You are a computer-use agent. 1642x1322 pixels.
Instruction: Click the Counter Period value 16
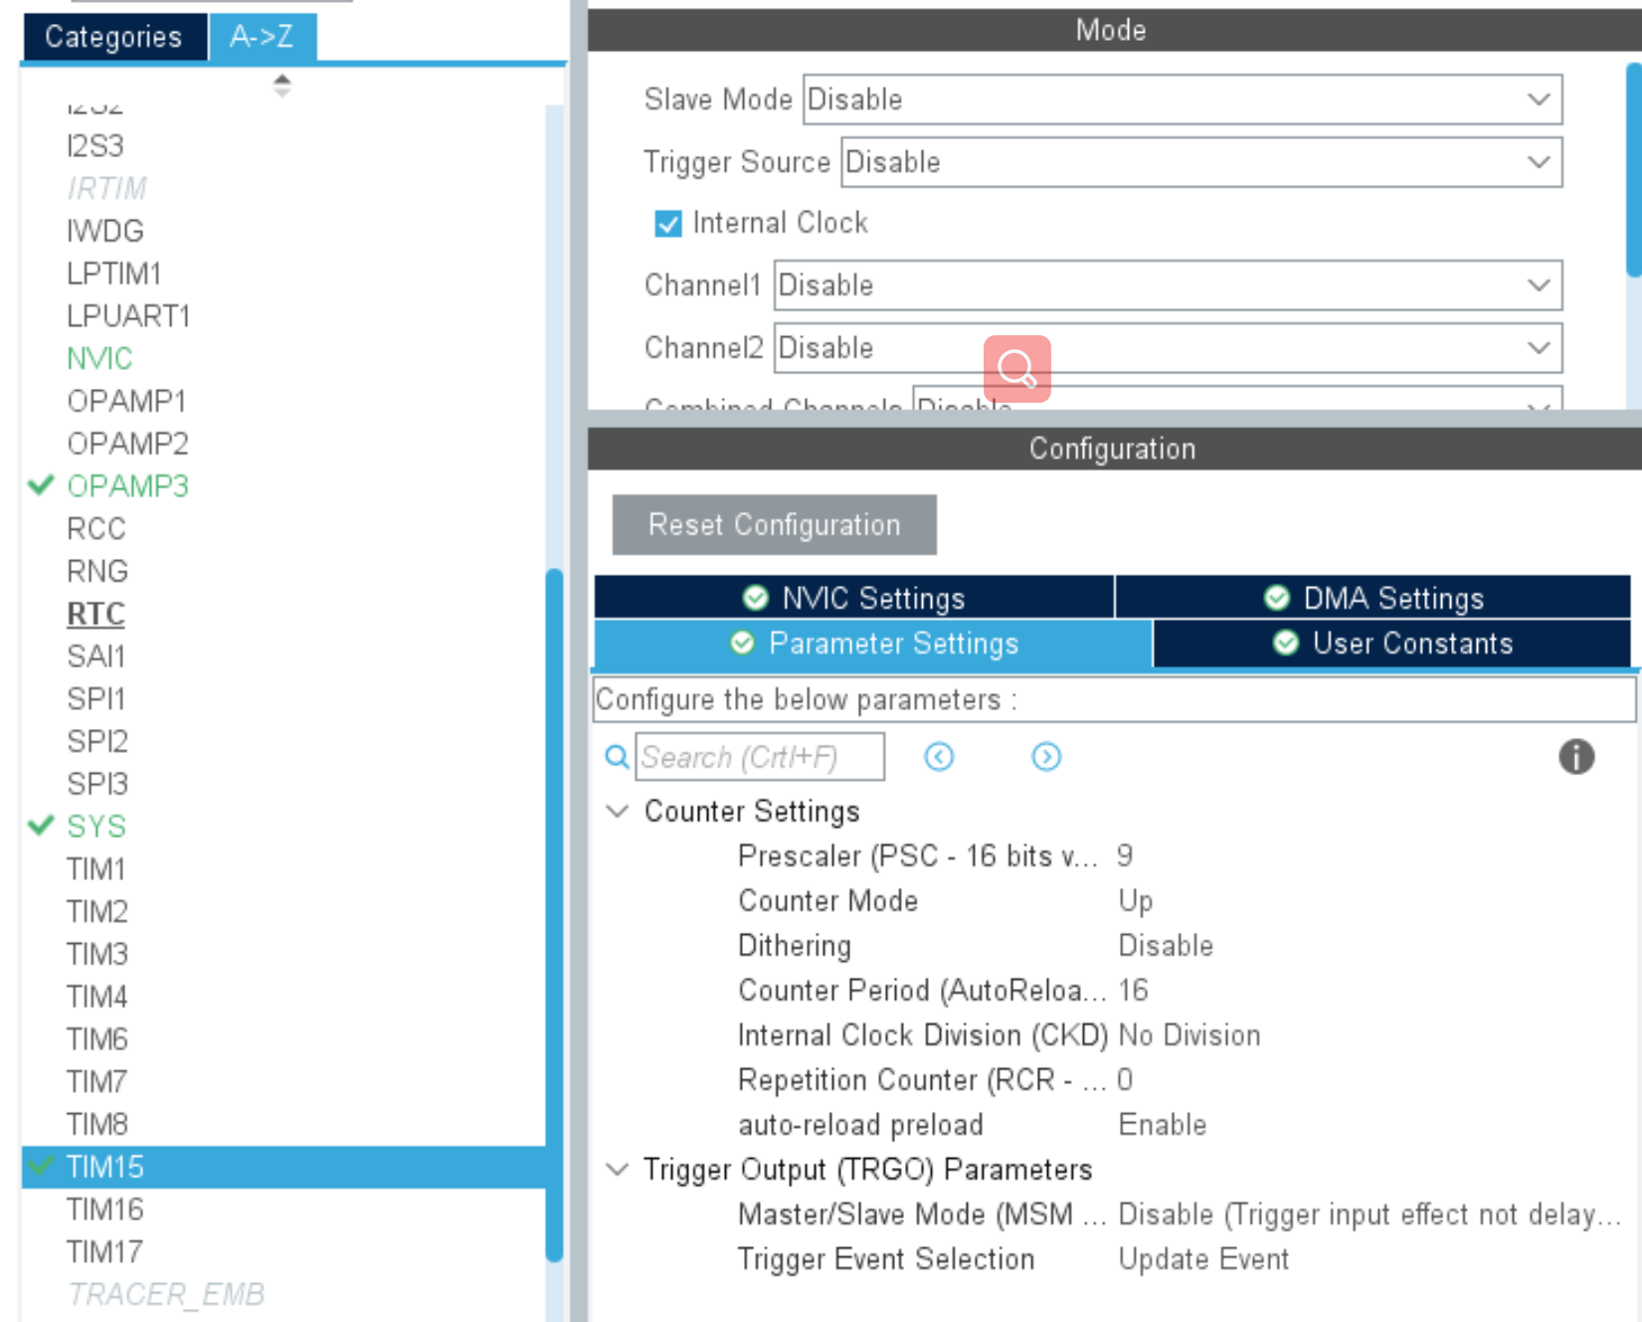pyautogui.click(x=1133, y=990)
